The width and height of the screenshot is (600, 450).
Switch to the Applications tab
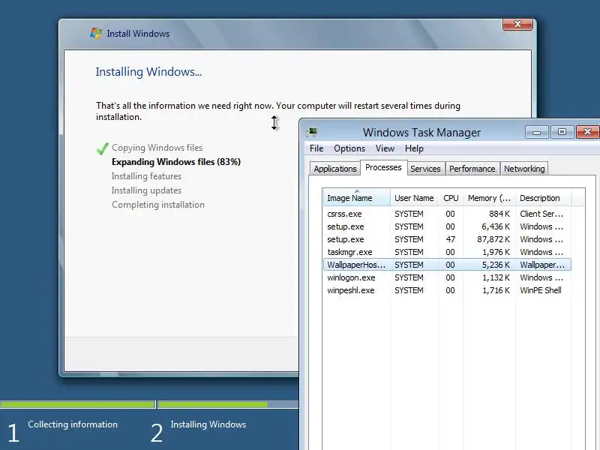pyautogui.click(x=335, y=169)
